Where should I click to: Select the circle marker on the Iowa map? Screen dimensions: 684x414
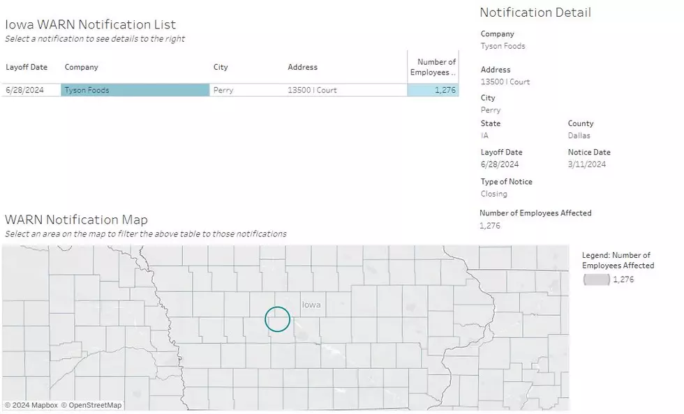coord(278,319)
